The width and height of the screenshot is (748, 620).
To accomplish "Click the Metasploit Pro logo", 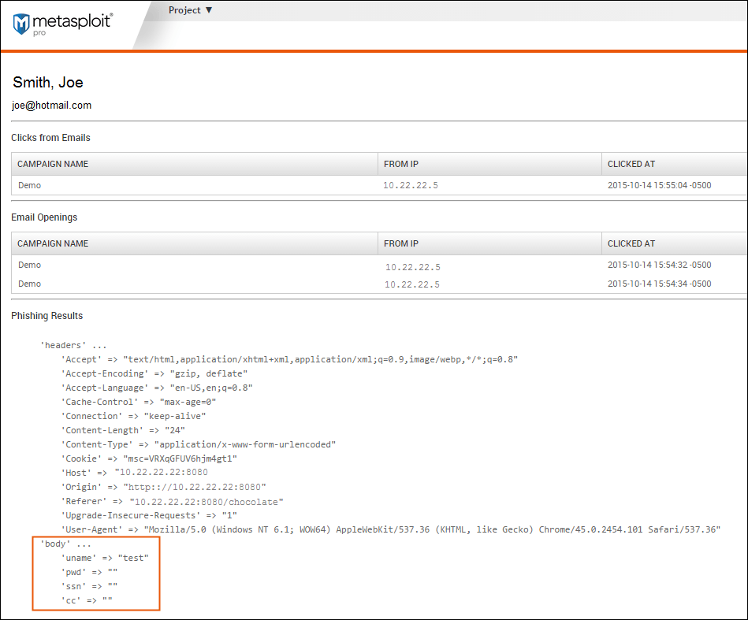I will click(x=62, y=23).
